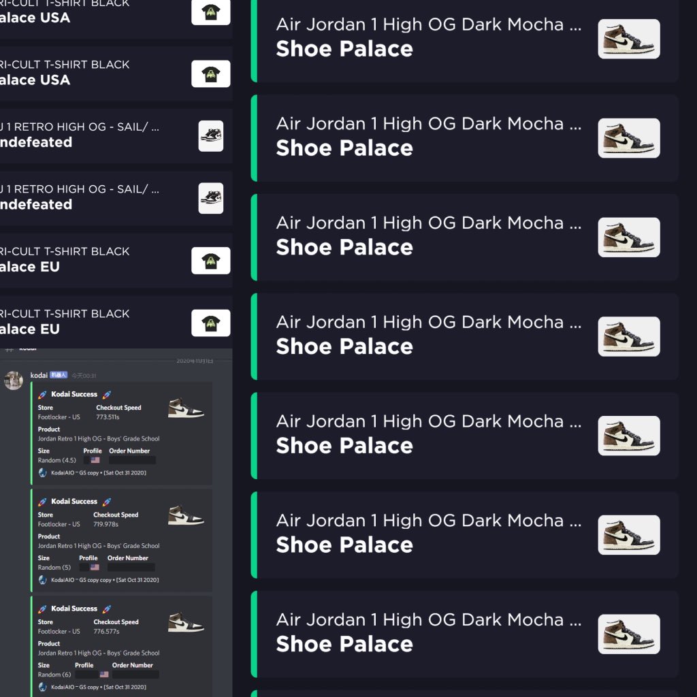Click rocket icon left of Kodai Success in 776.577s embed
697x697 pixels.
click(x=42, y=609)
